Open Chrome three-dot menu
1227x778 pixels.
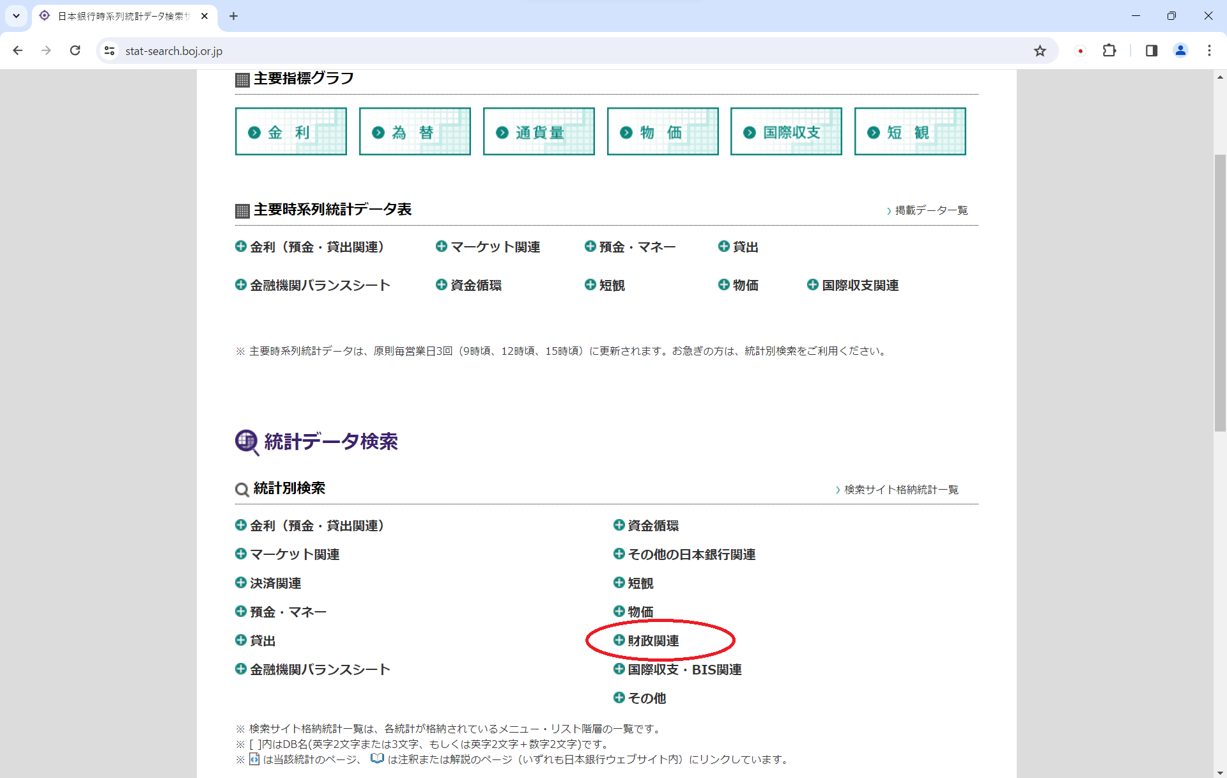pyautogui.click(x=1209, y=51)
